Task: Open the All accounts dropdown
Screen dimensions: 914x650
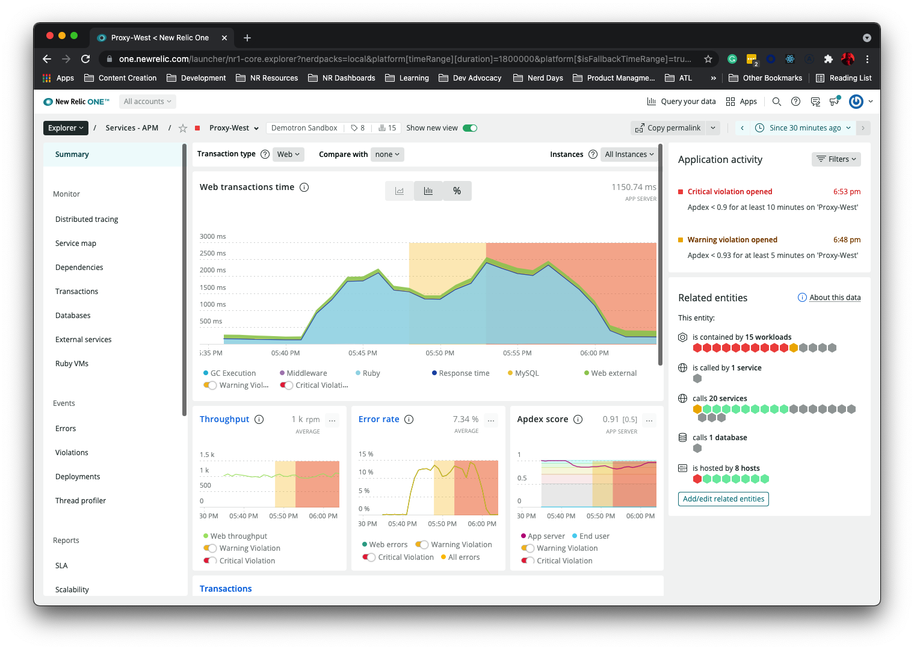Action: pos(147,102)
